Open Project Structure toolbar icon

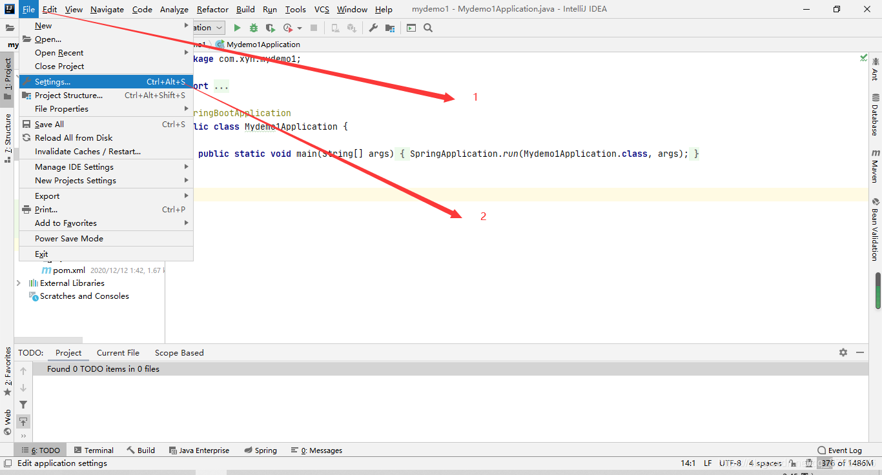point(390,28)
